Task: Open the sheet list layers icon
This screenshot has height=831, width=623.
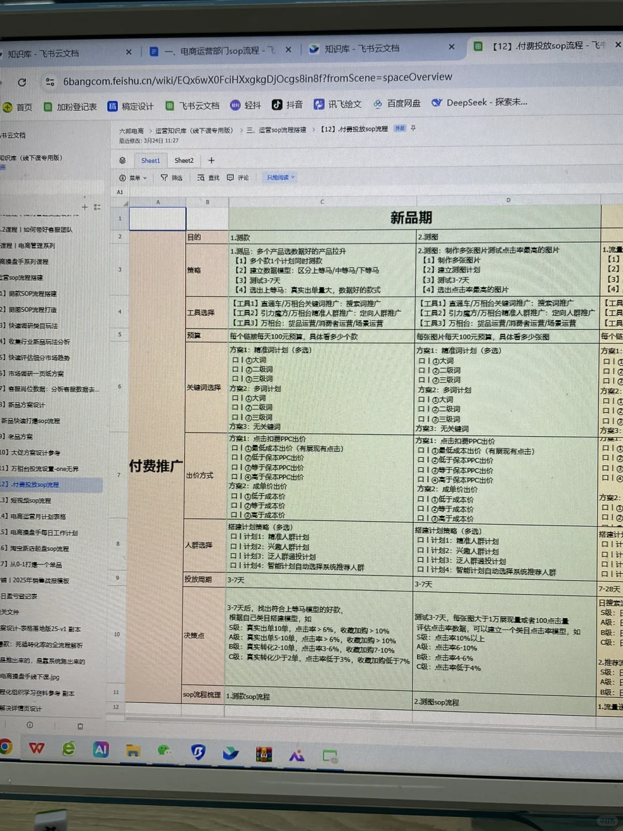Action: (122, 160)
